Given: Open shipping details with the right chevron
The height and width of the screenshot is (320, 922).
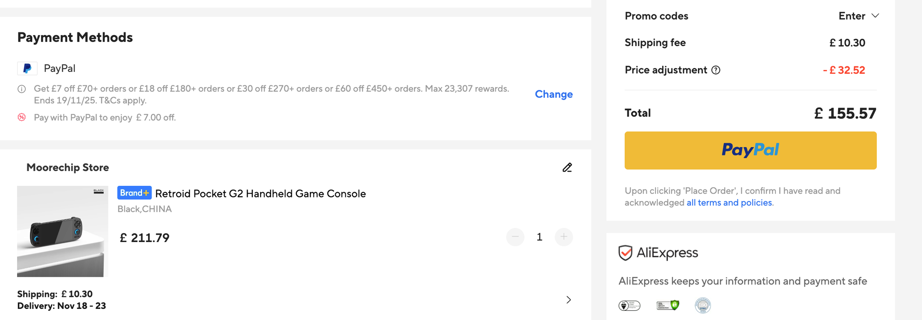Looking at the screenshot, I should [568, 300].
